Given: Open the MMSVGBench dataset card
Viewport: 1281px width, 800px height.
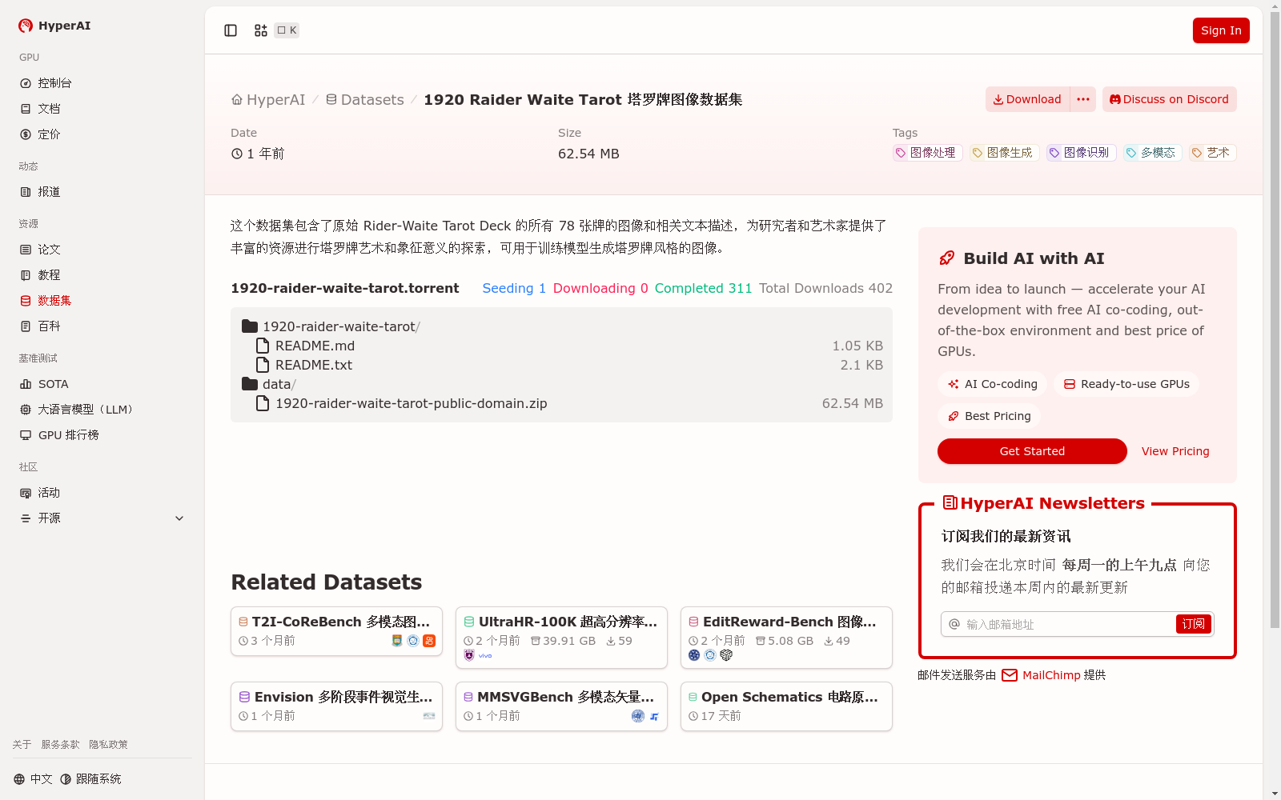Looking at the screenshot, I should click(561, 706).
